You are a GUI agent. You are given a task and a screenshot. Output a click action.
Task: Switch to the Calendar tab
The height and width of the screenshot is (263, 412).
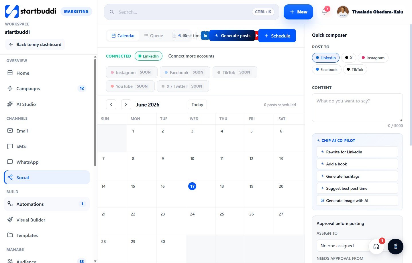[123, 36]
